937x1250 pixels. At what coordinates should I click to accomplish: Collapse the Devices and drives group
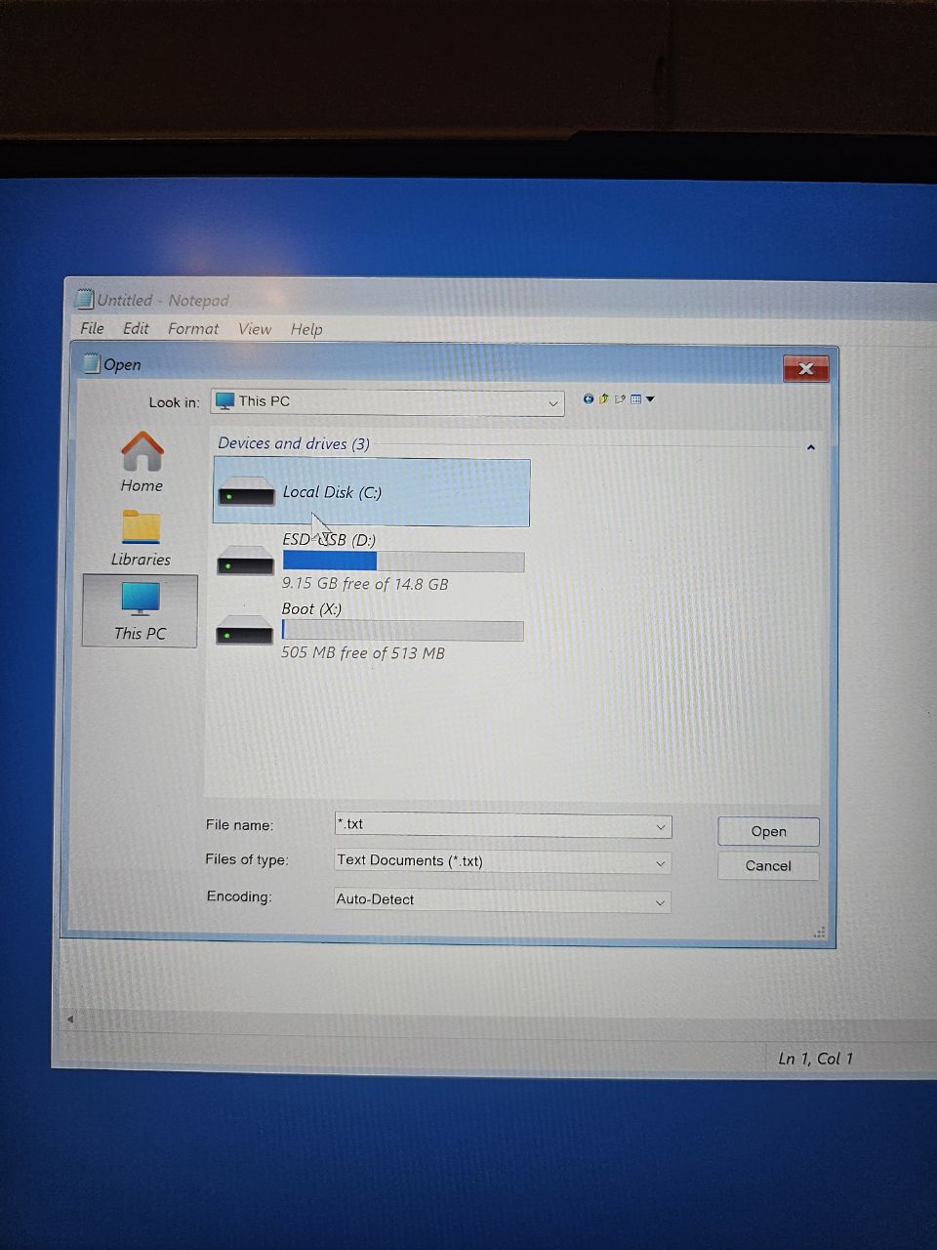(x=810, y=446)
